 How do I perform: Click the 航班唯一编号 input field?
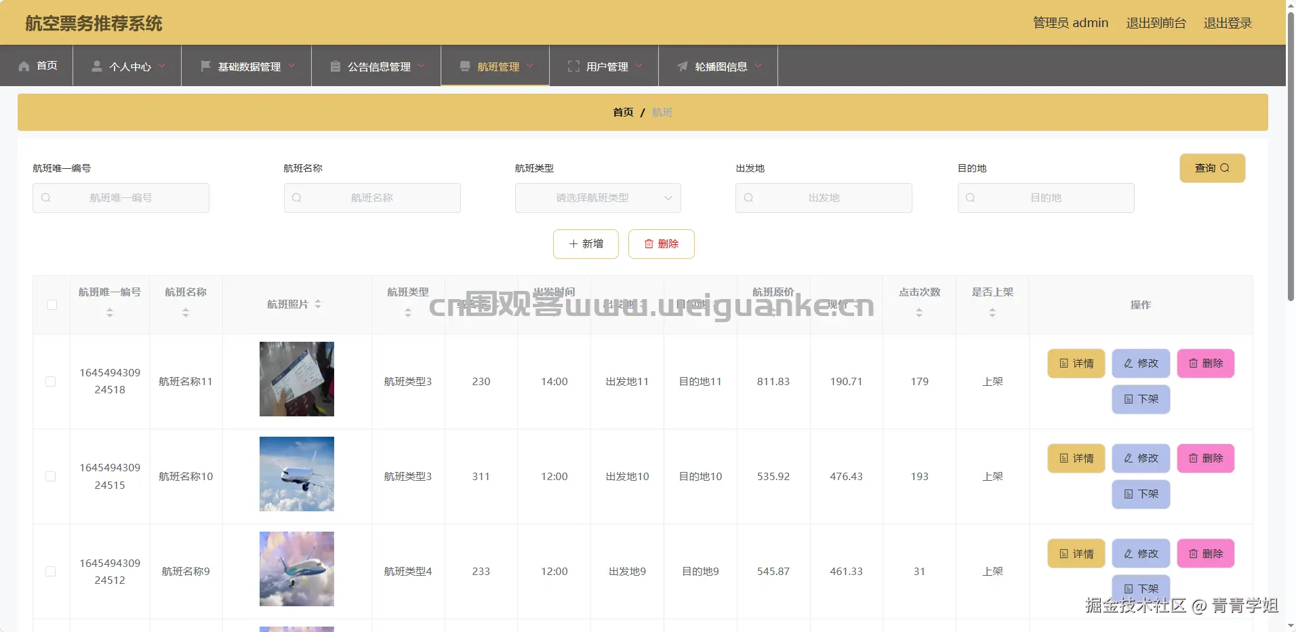coord(121,198)
